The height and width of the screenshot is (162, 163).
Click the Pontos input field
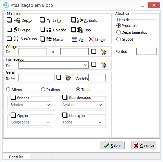tap(147, 51)
